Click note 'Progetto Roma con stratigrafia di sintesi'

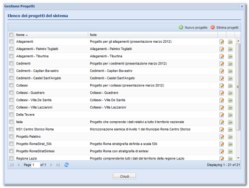click(119, 151)
